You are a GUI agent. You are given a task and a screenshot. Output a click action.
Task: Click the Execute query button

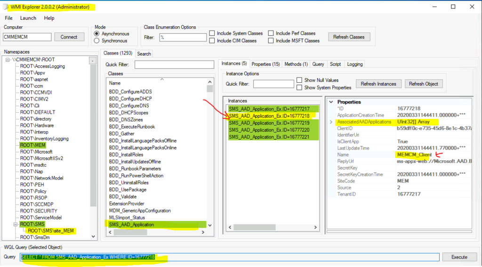(459, 257)
